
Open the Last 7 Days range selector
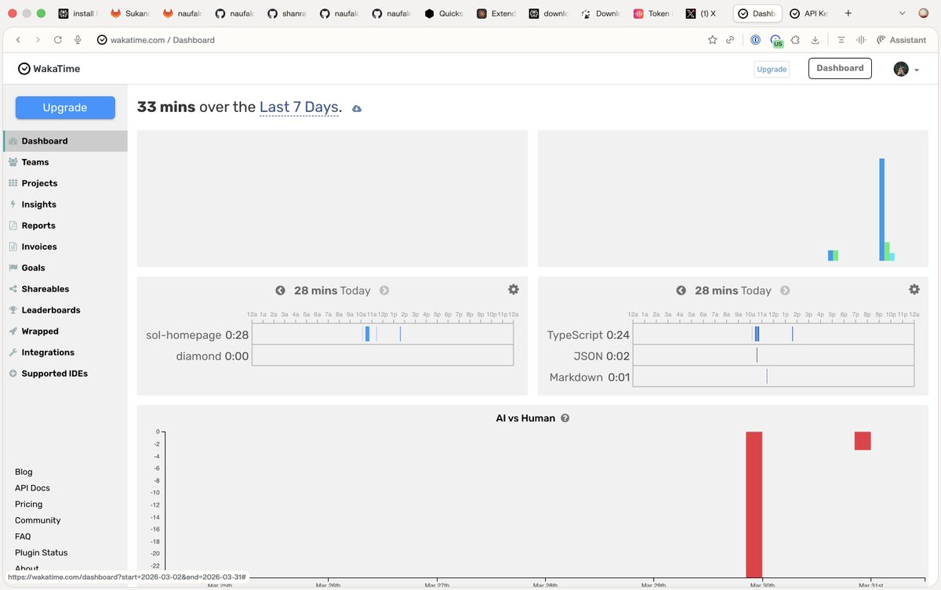tap(299, 107)
